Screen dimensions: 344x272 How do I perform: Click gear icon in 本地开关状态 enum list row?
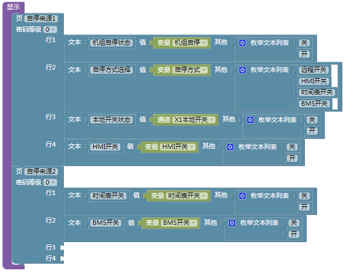250,120
